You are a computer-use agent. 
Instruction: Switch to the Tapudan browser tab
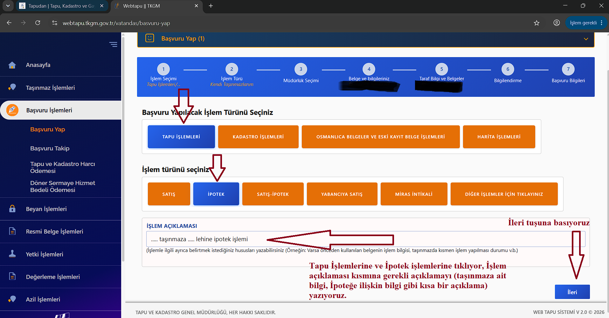[x=62, y=6]
